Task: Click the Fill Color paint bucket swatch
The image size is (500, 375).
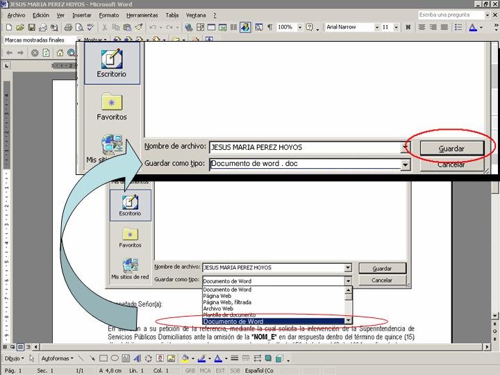Action: tap(185, 358)
